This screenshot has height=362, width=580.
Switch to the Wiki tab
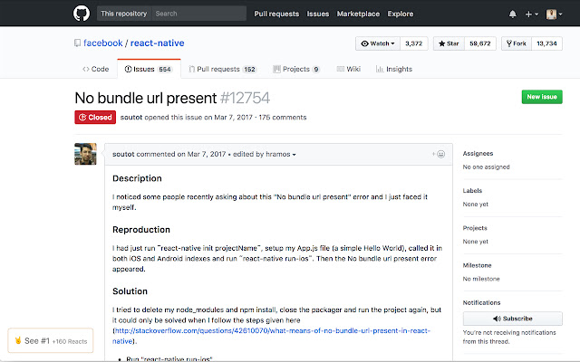point(348,69)
